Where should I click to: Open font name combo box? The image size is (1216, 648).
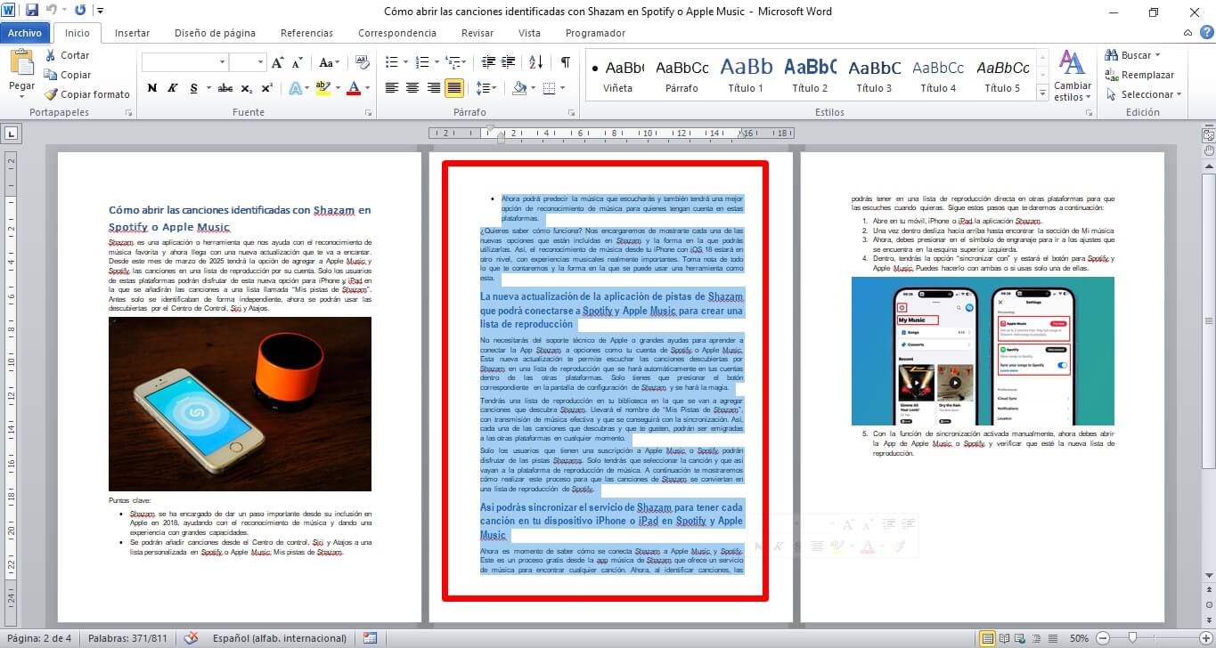(184, 62)
